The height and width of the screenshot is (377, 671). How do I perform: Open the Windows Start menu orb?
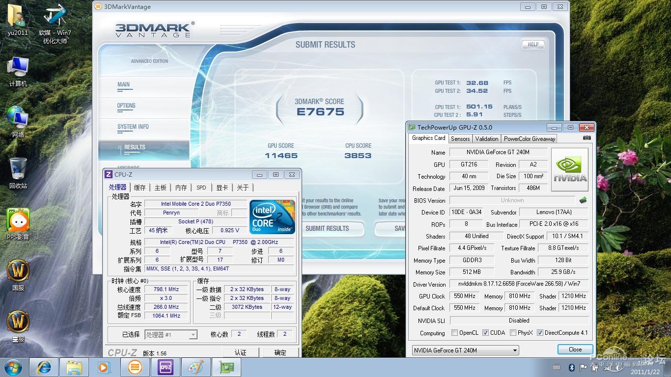coord(12,367)
